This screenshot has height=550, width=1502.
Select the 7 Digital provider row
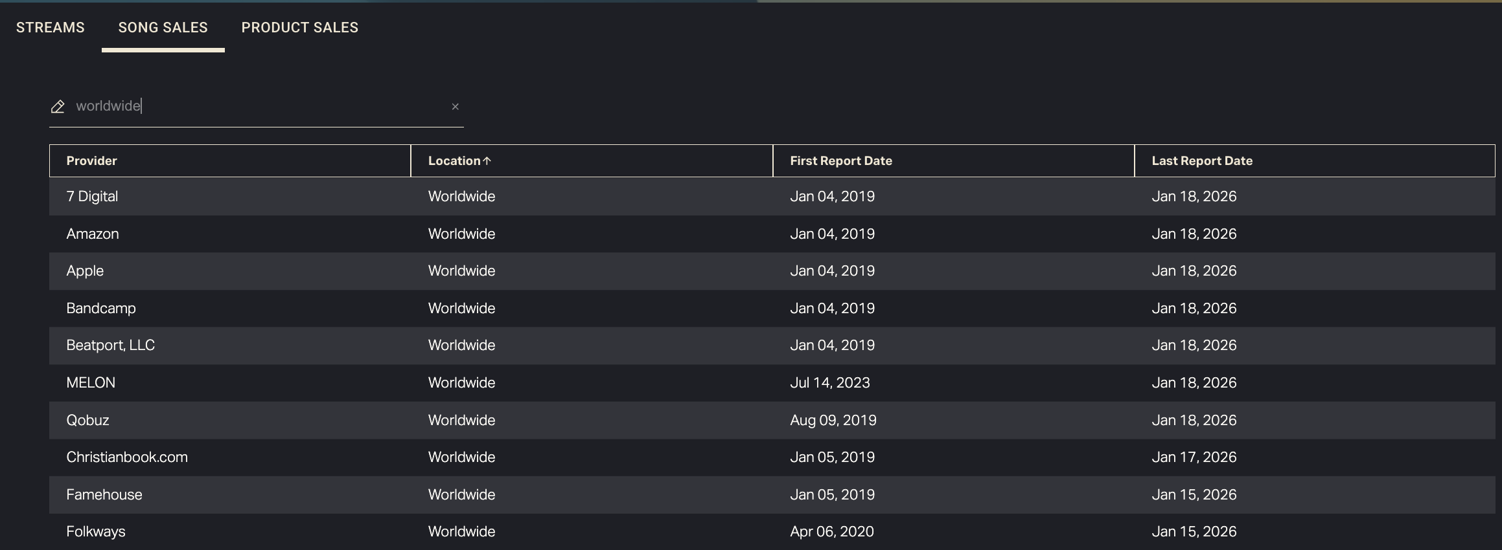tap(92, 197)
